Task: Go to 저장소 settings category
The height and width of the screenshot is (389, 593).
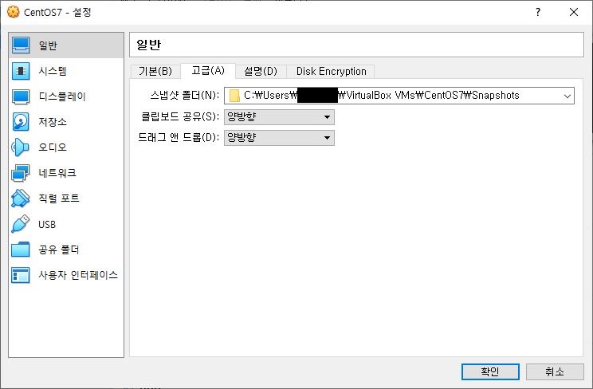Action: (x=66, y=122)
